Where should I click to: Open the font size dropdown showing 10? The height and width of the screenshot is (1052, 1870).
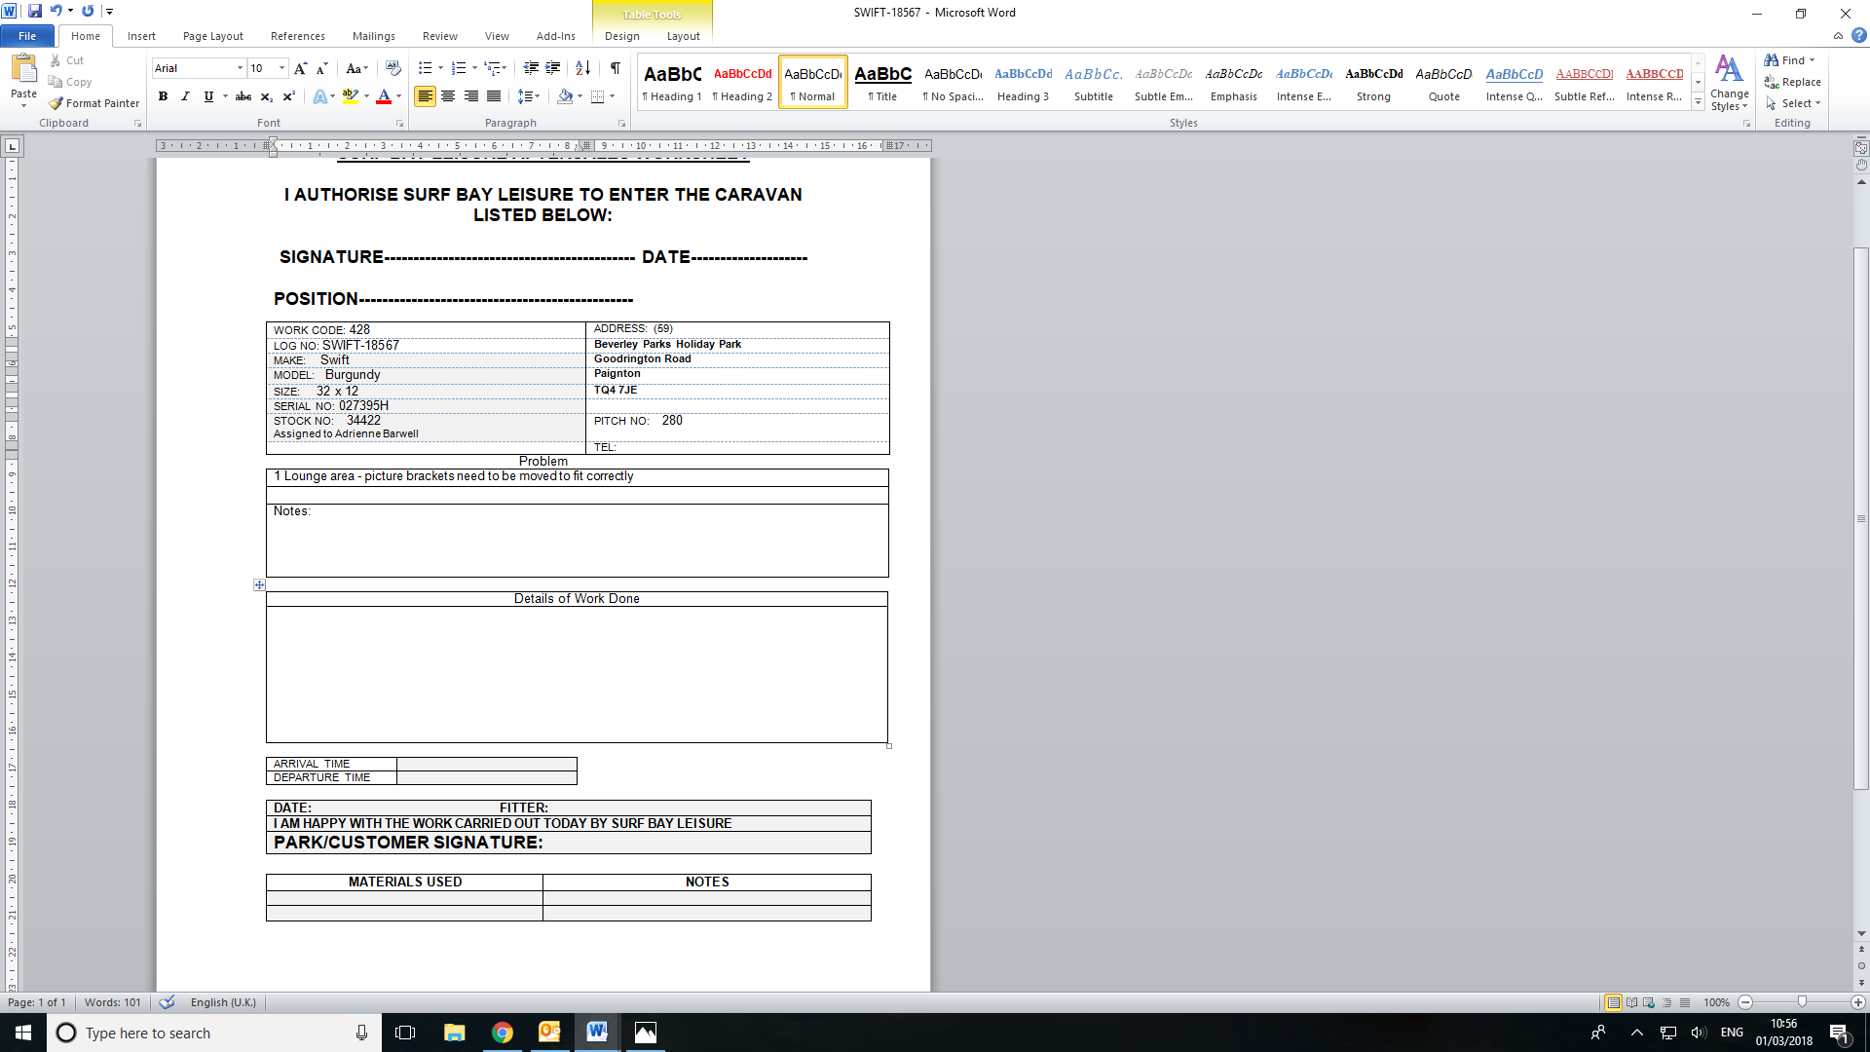click(281, 68)
